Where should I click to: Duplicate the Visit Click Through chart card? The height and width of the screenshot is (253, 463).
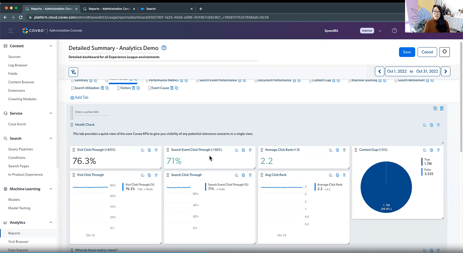149,175
